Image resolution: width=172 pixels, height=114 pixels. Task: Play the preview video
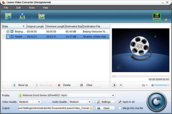tap(114, 85)
